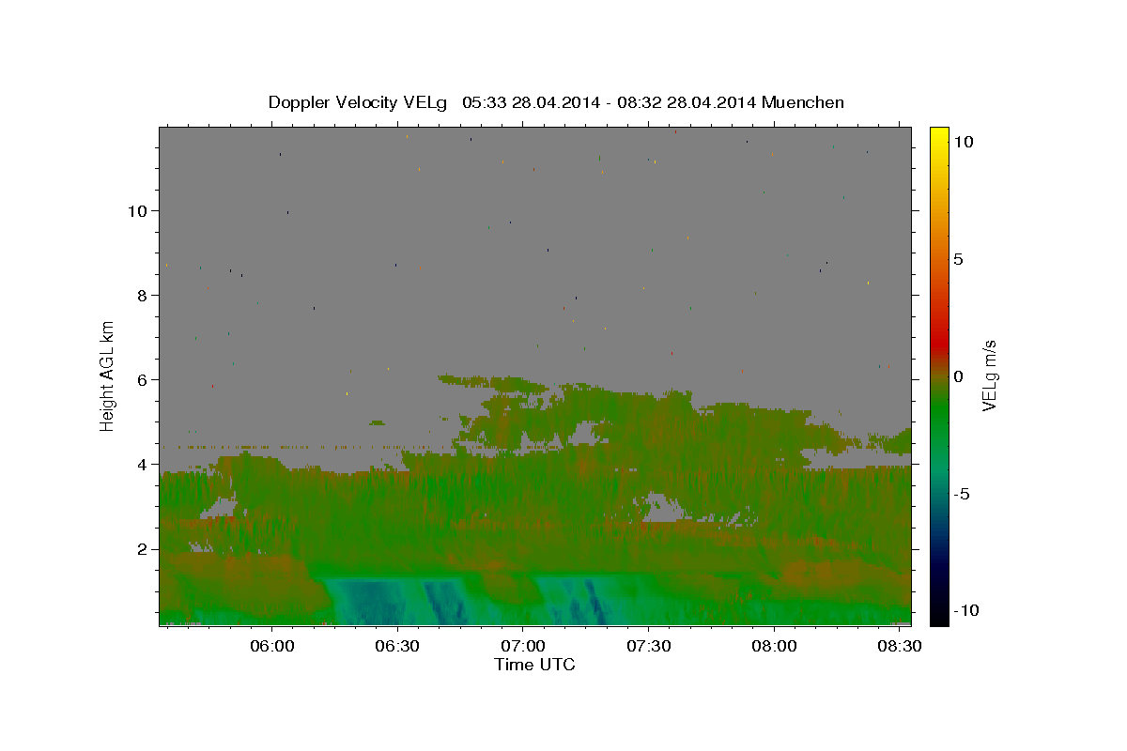Click the 06:30 time tick label

397,647
